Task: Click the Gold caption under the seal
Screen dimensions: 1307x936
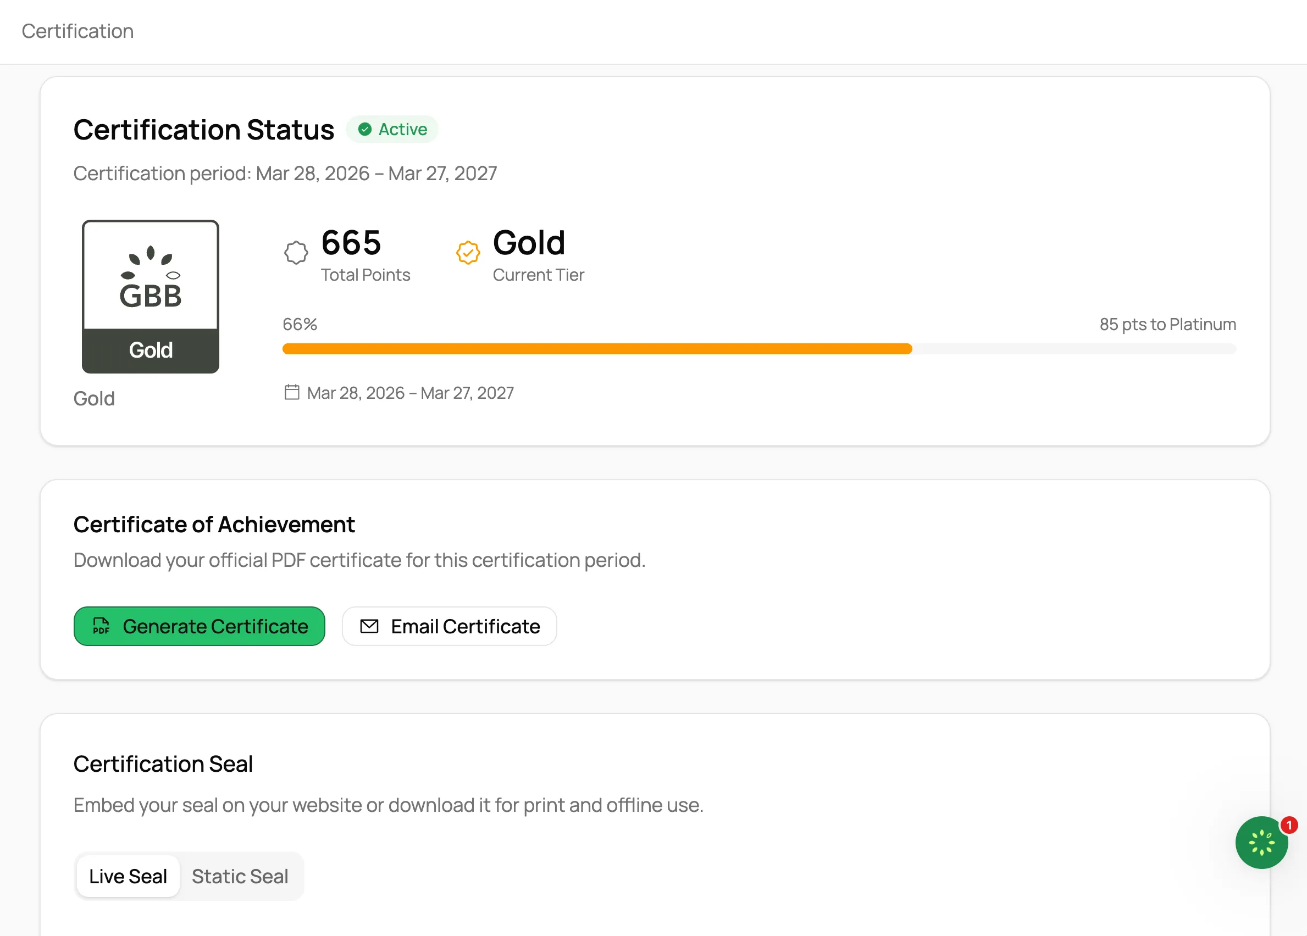Action: click(x=94, y=399)
